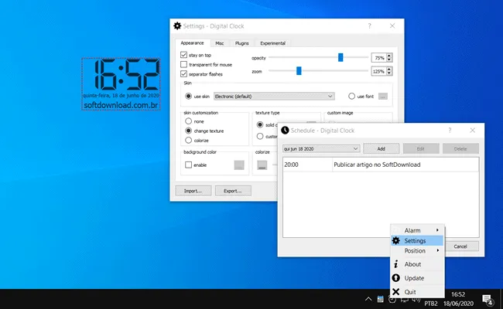Click the X icon next to Quit

[x=396, y=292]
